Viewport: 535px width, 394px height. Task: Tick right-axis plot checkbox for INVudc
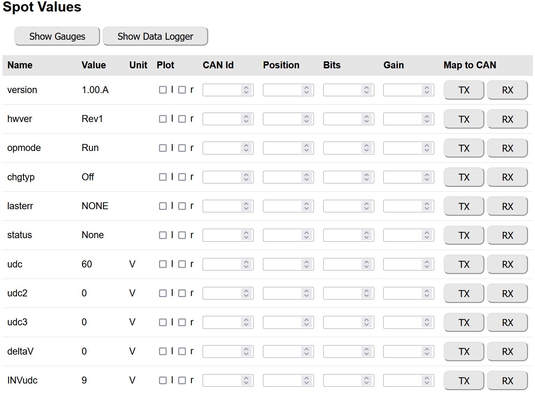[x=182, y=380]
